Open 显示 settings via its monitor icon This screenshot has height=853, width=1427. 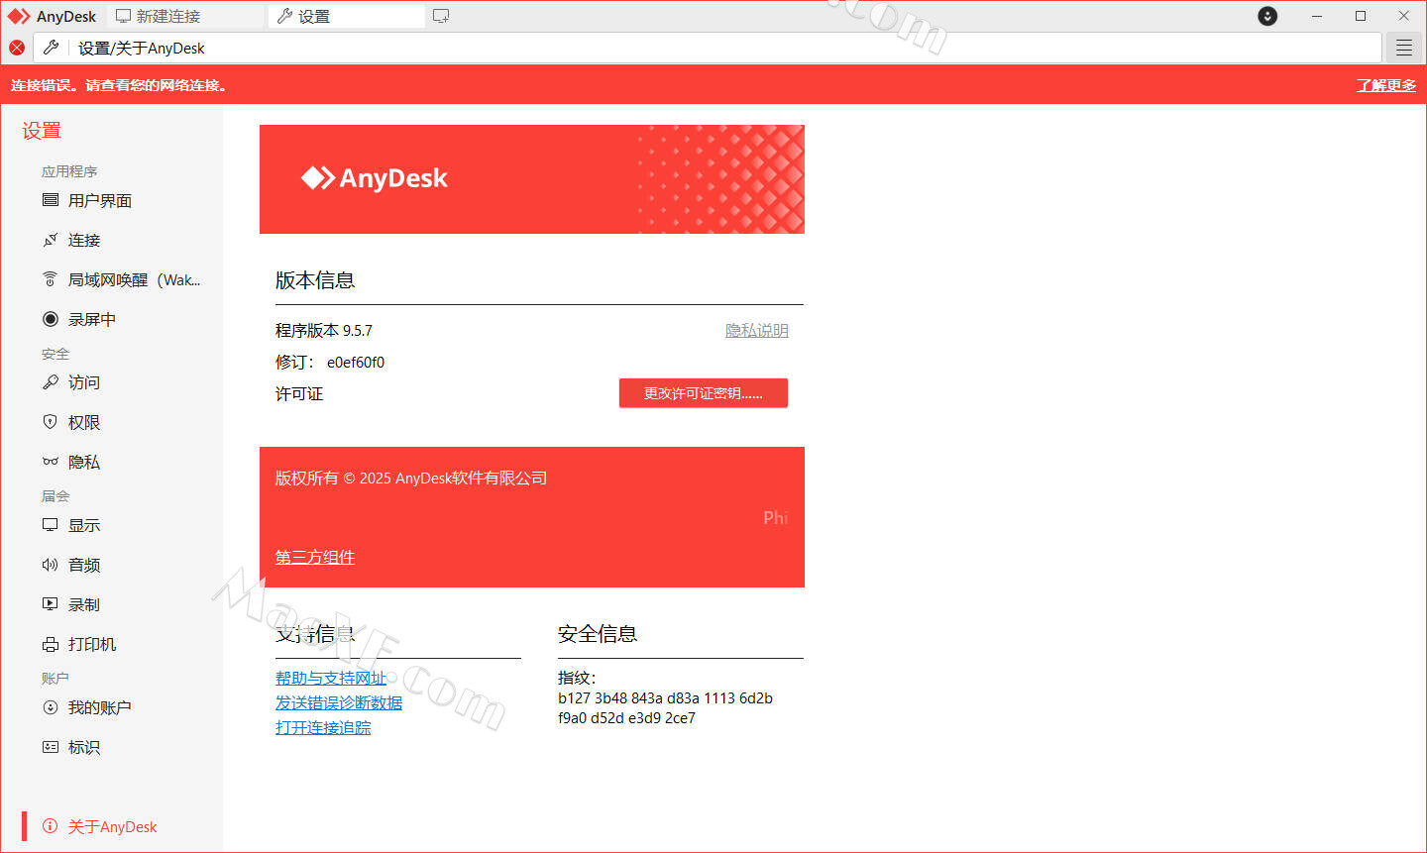click(51, 525)
